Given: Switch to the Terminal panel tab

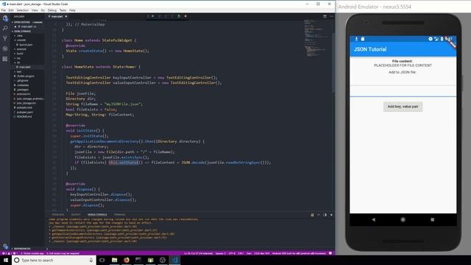Looking at the screenshot, I should [x=119, y=214].
